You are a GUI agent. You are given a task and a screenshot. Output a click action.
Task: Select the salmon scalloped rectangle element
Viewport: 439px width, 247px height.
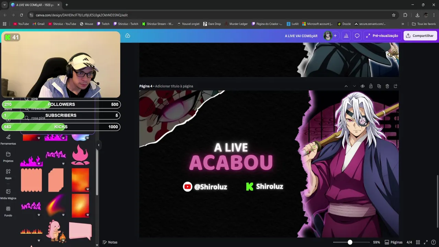pyautogui.click(x=31, y=180)
